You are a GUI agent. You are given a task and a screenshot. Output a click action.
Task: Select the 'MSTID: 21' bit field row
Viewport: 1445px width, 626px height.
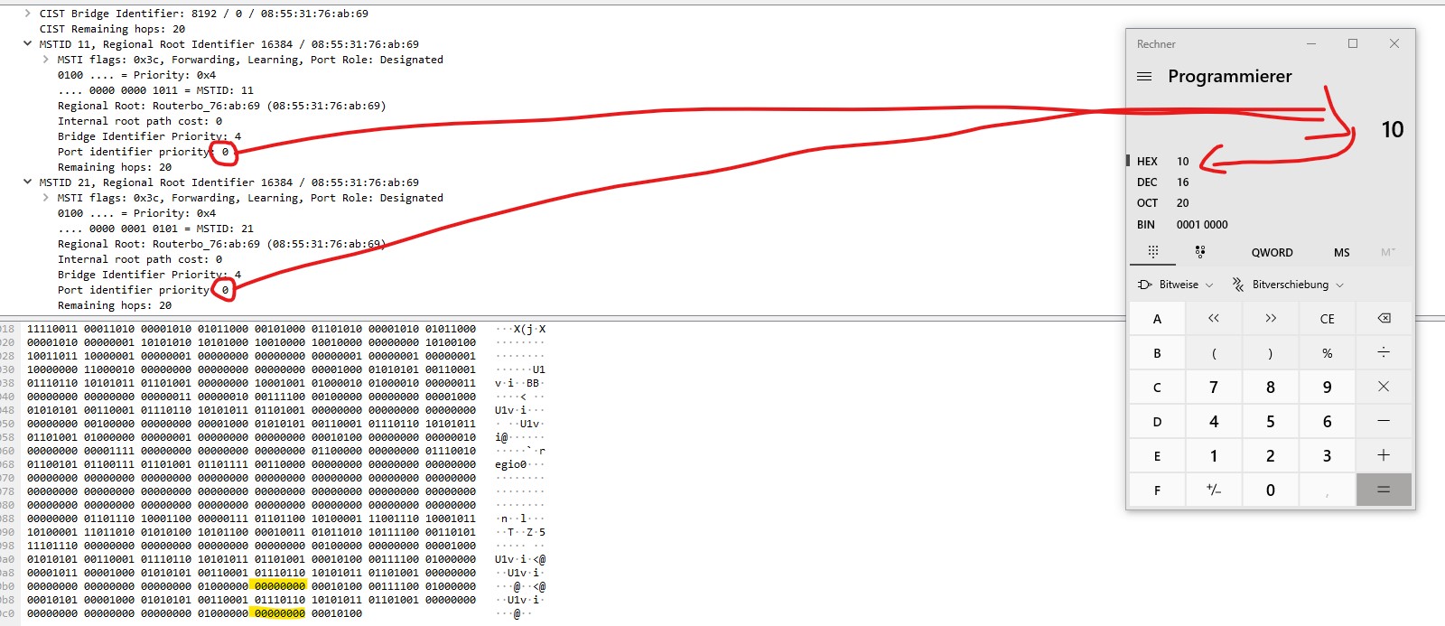[155, 229]
